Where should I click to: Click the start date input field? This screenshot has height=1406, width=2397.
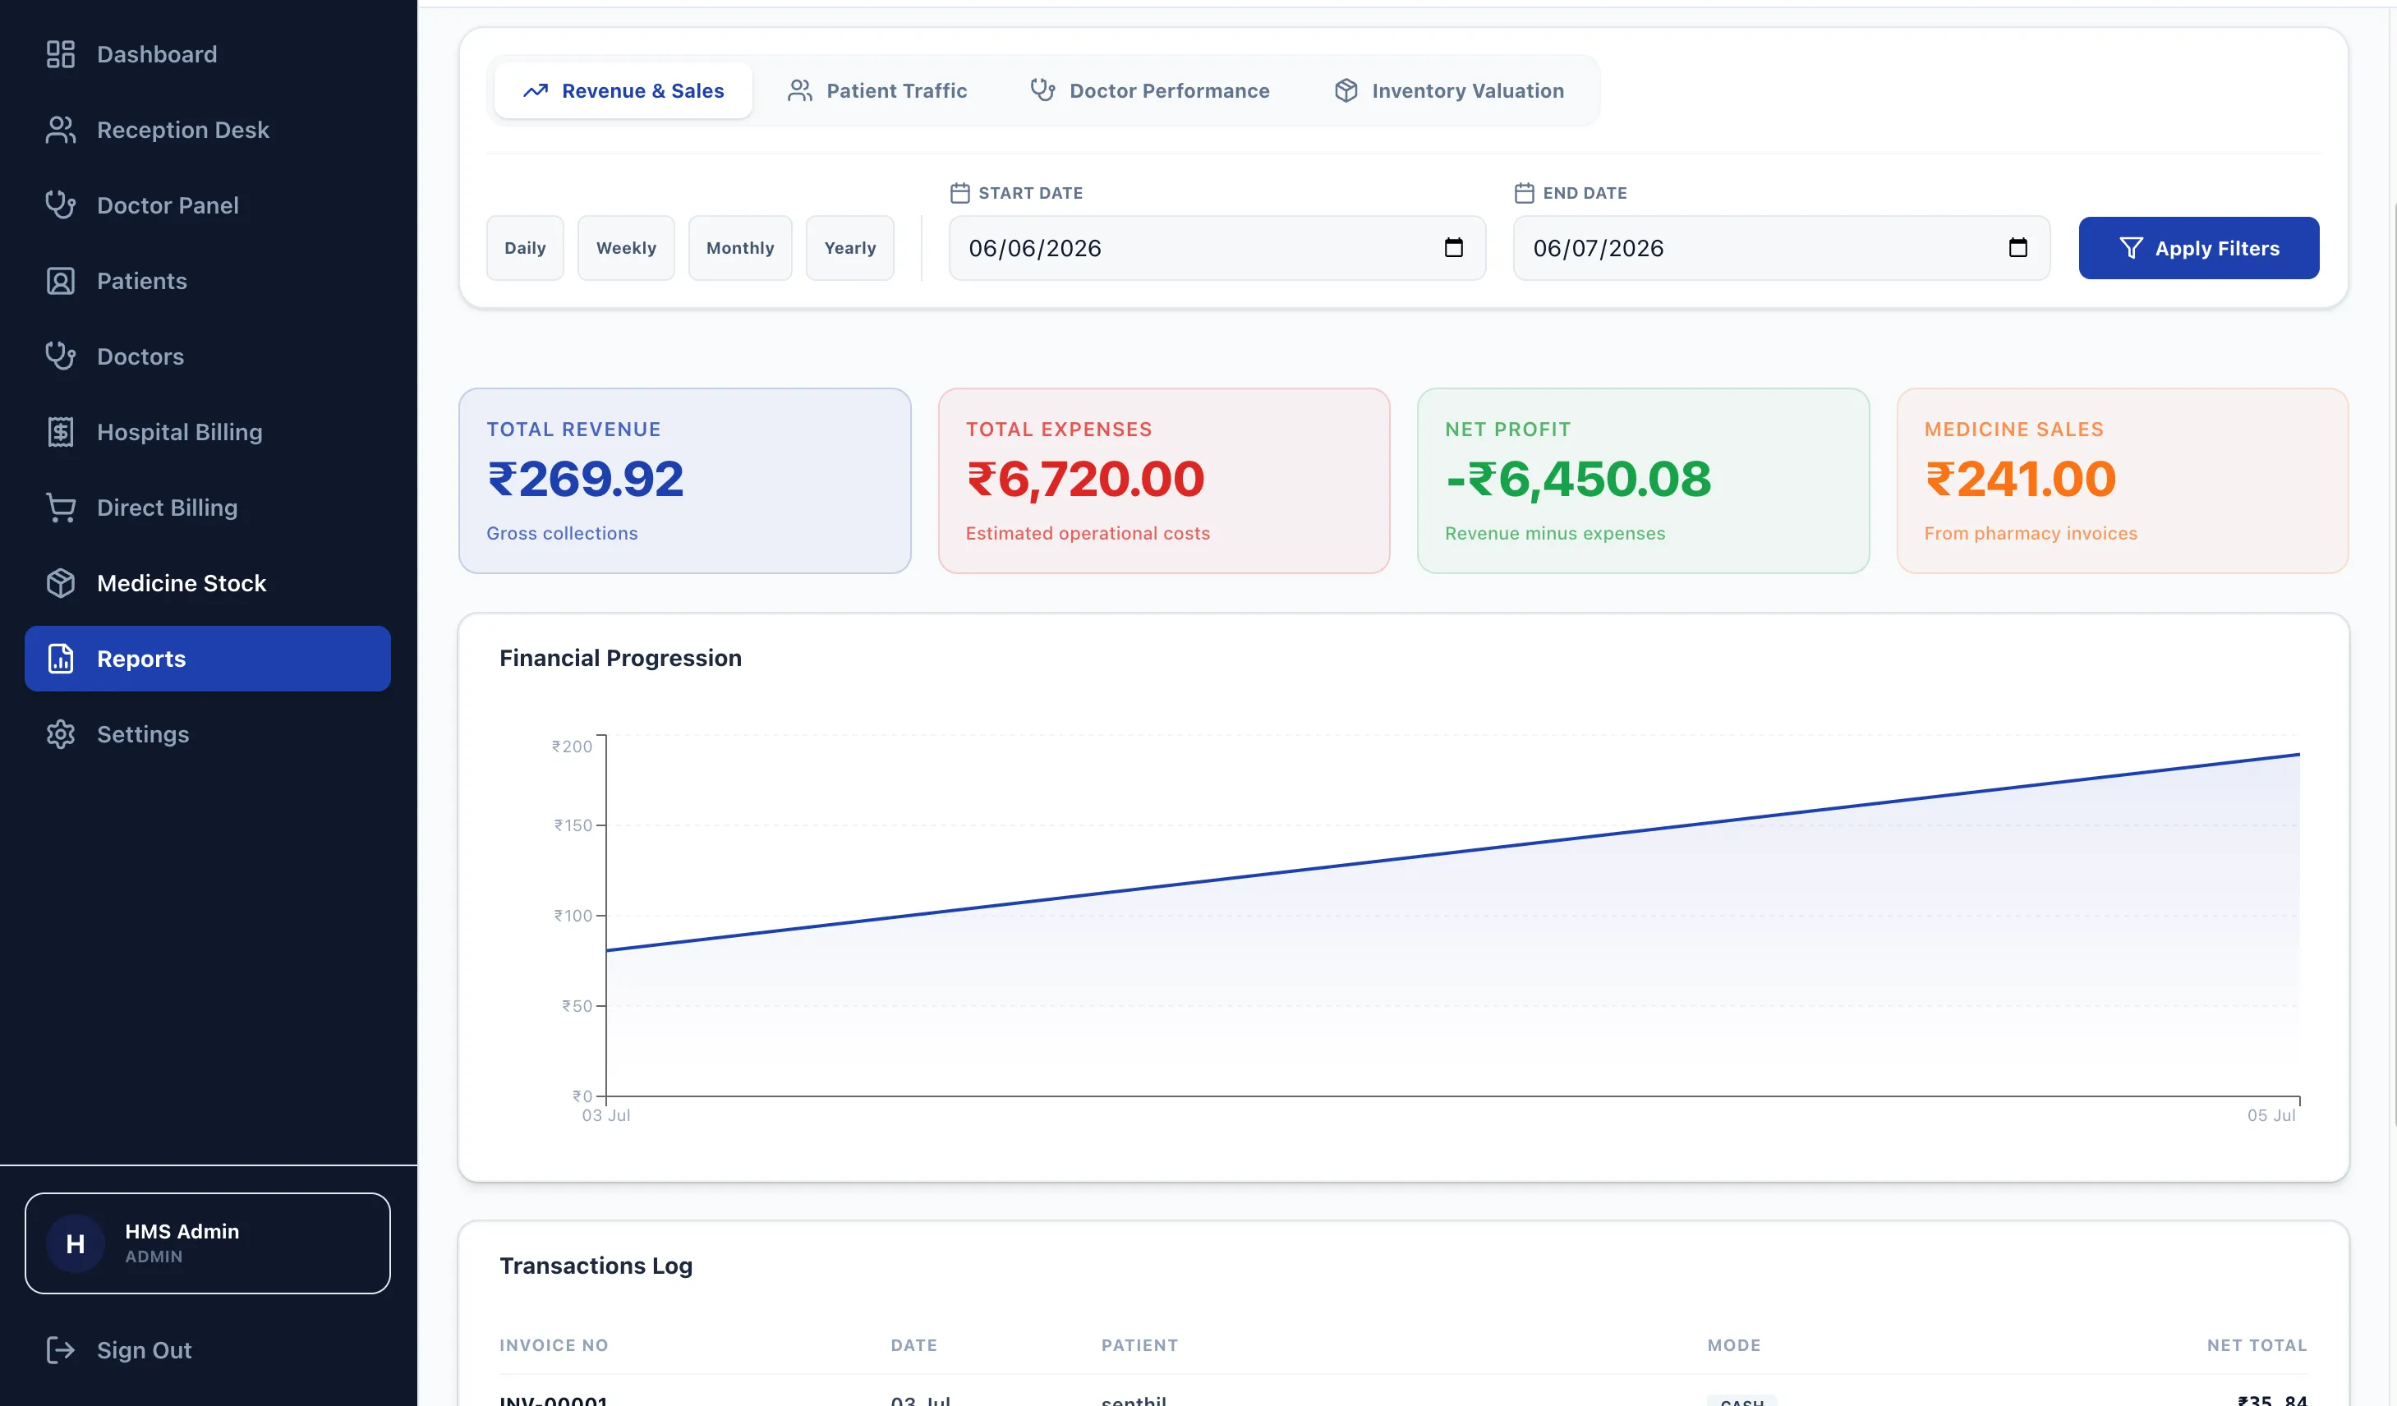1217,248
